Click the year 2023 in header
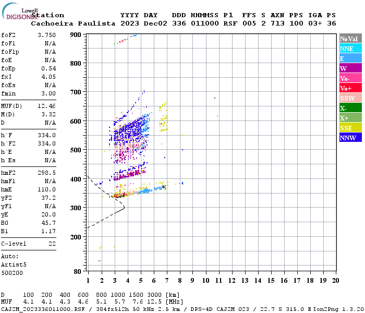The image size is (365, 313). click(130, 23)
